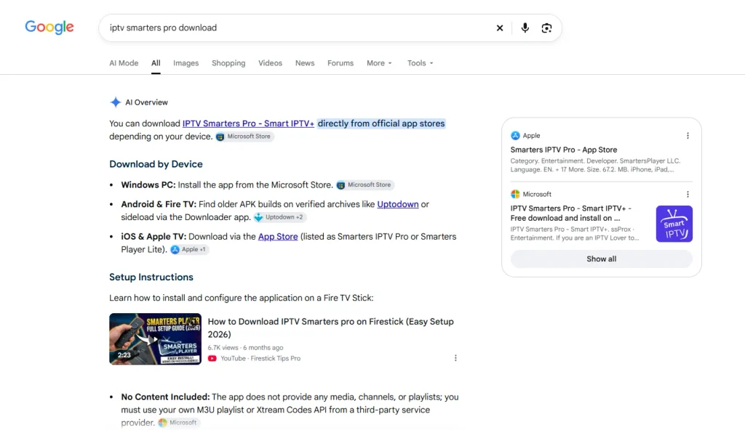This screenshot has width=745, height=430.
Task: Click highlighted text 'directly from official app stores'
Action: (381, 123)
